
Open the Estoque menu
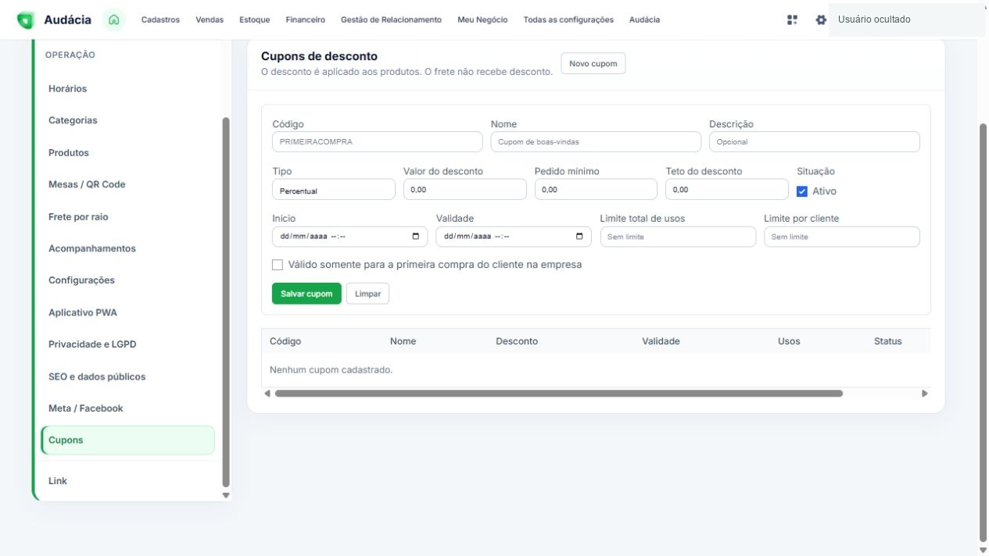[x=255, y=20]
